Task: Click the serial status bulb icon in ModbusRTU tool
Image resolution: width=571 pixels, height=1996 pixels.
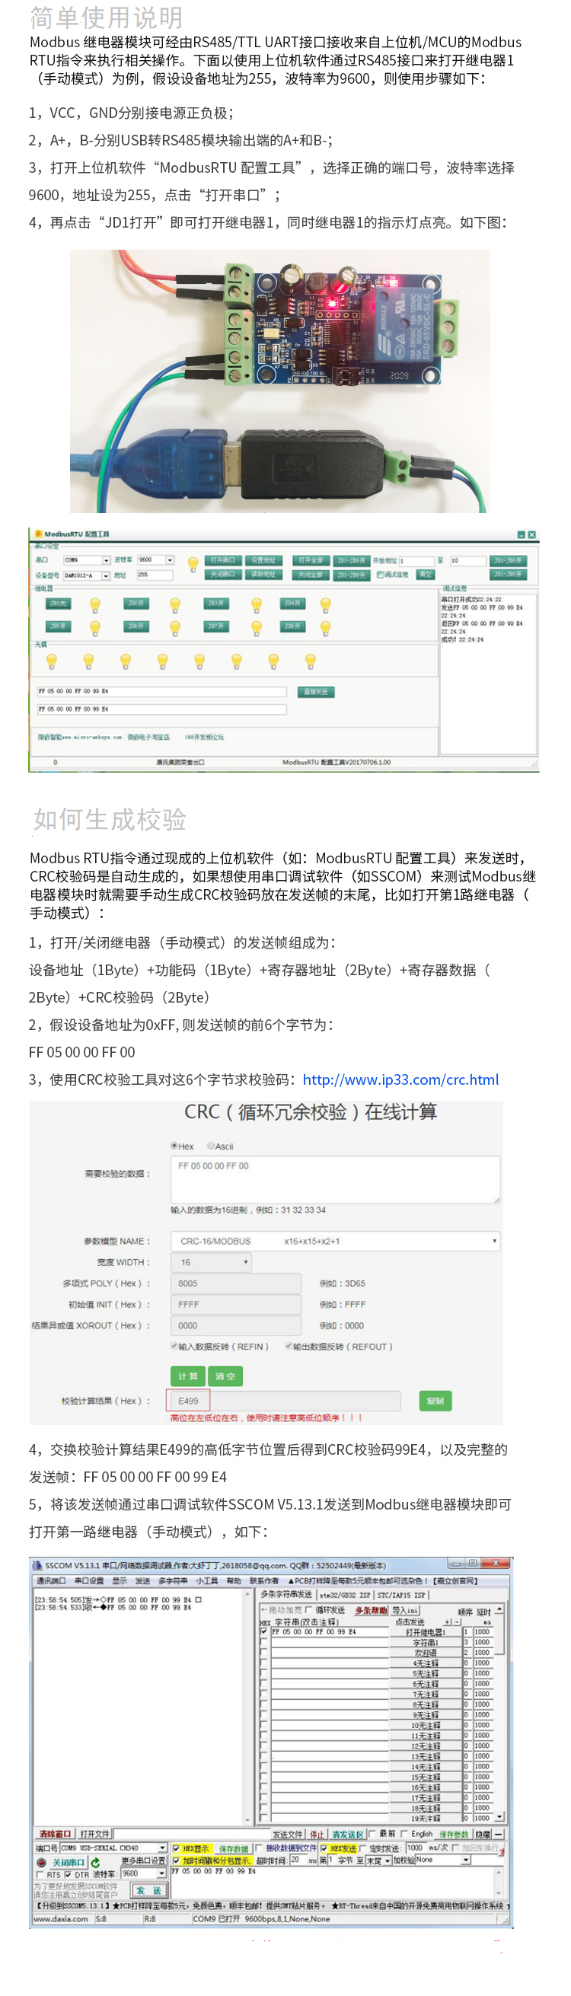Action: pyautogui.click(x=193, y=565)
